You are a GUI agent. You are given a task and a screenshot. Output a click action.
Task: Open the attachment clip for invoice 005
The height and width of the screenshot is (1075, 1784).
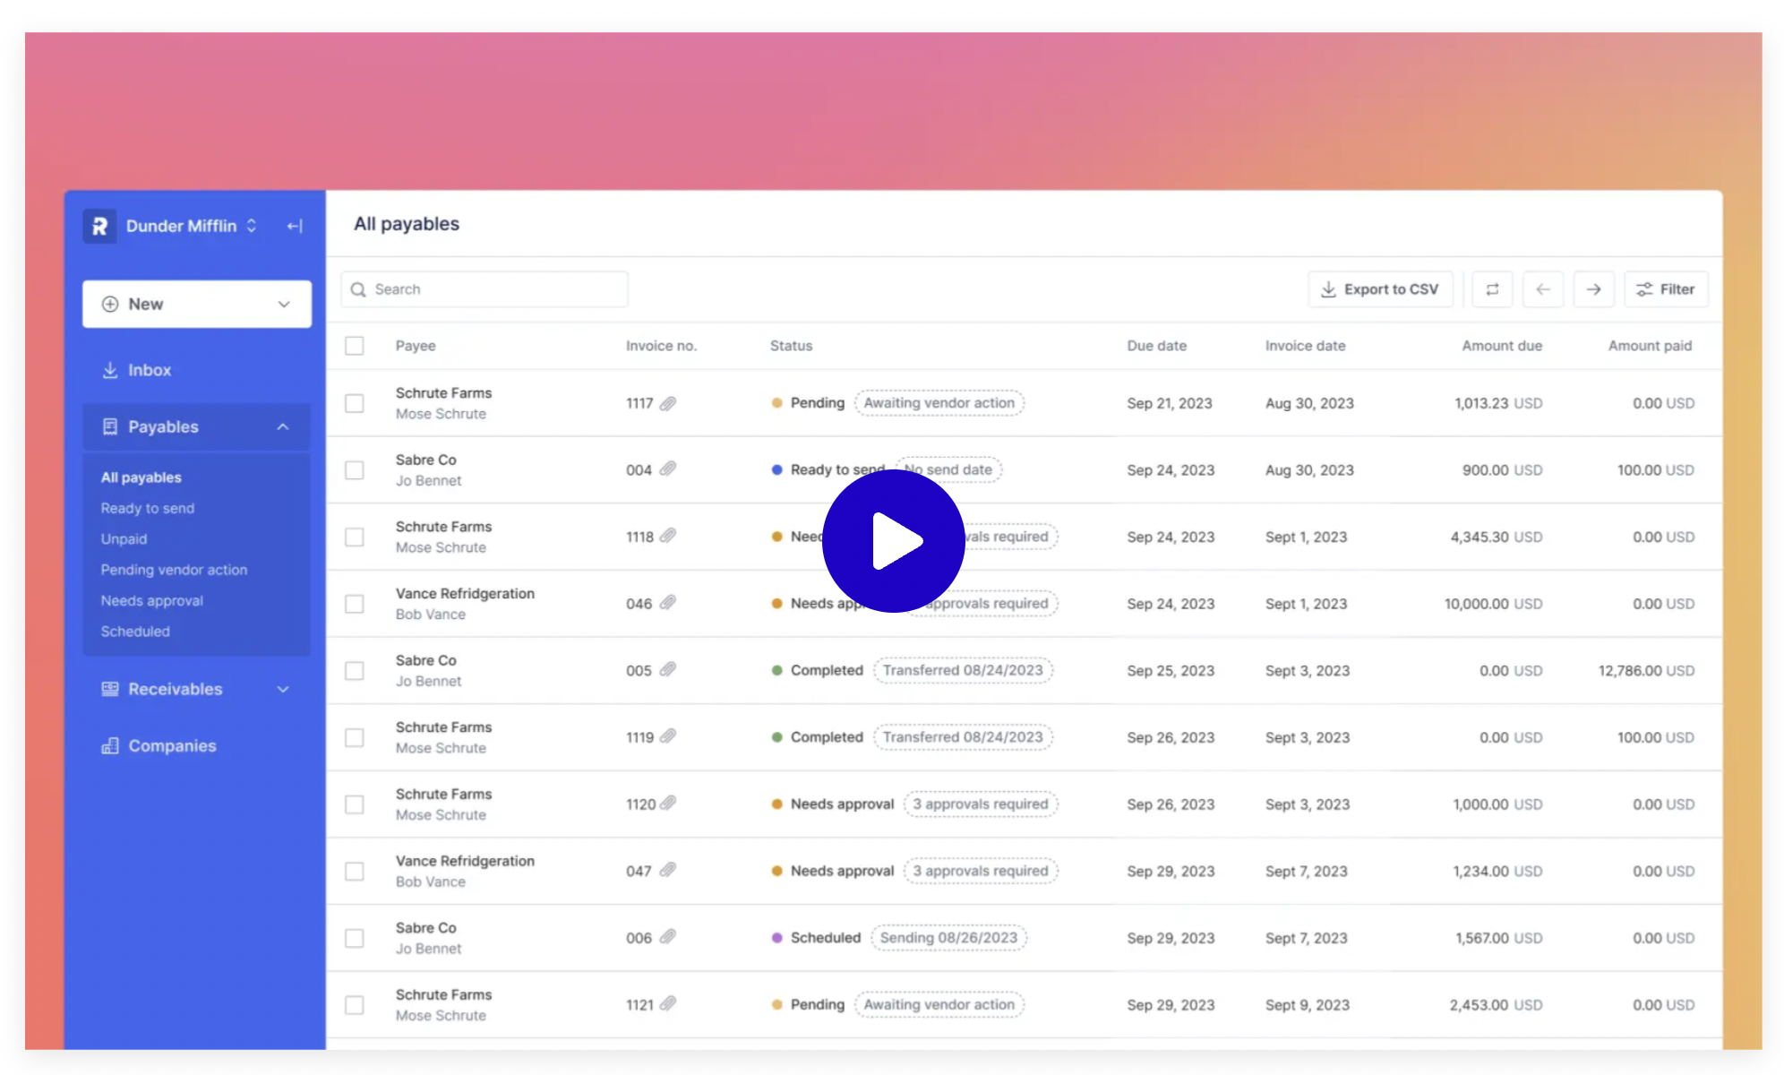point(668,670)
